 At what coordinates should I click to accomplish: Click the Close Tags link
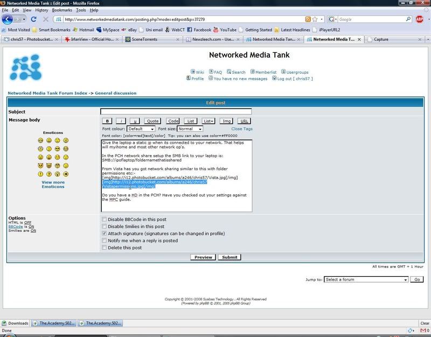241,129
